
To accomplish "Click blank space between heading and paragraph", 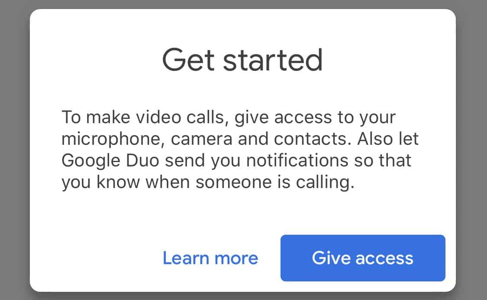I will (242, 91).
